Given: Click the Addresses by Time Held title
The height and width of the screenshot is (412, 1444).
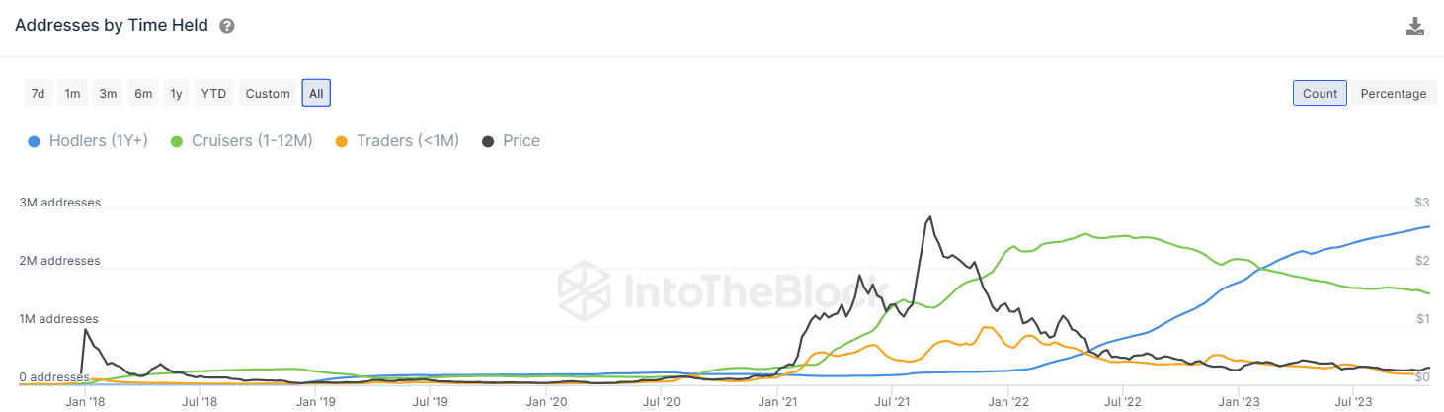Looking at the screenshot, I should point(112,26).
